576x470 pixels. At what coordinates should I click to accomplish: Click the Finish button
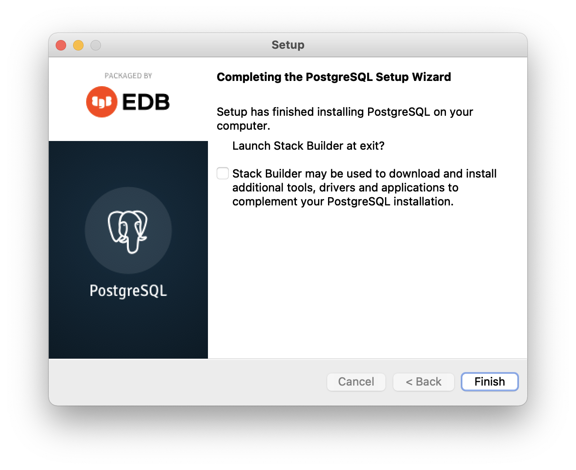point(489,382)
